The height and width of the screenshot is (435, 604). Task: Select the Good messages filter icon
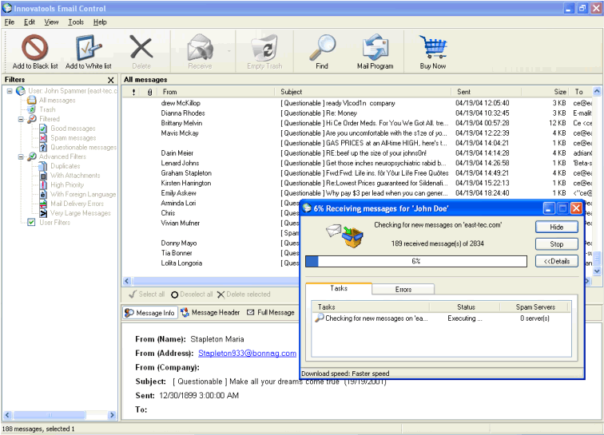(x=43, y=129)
